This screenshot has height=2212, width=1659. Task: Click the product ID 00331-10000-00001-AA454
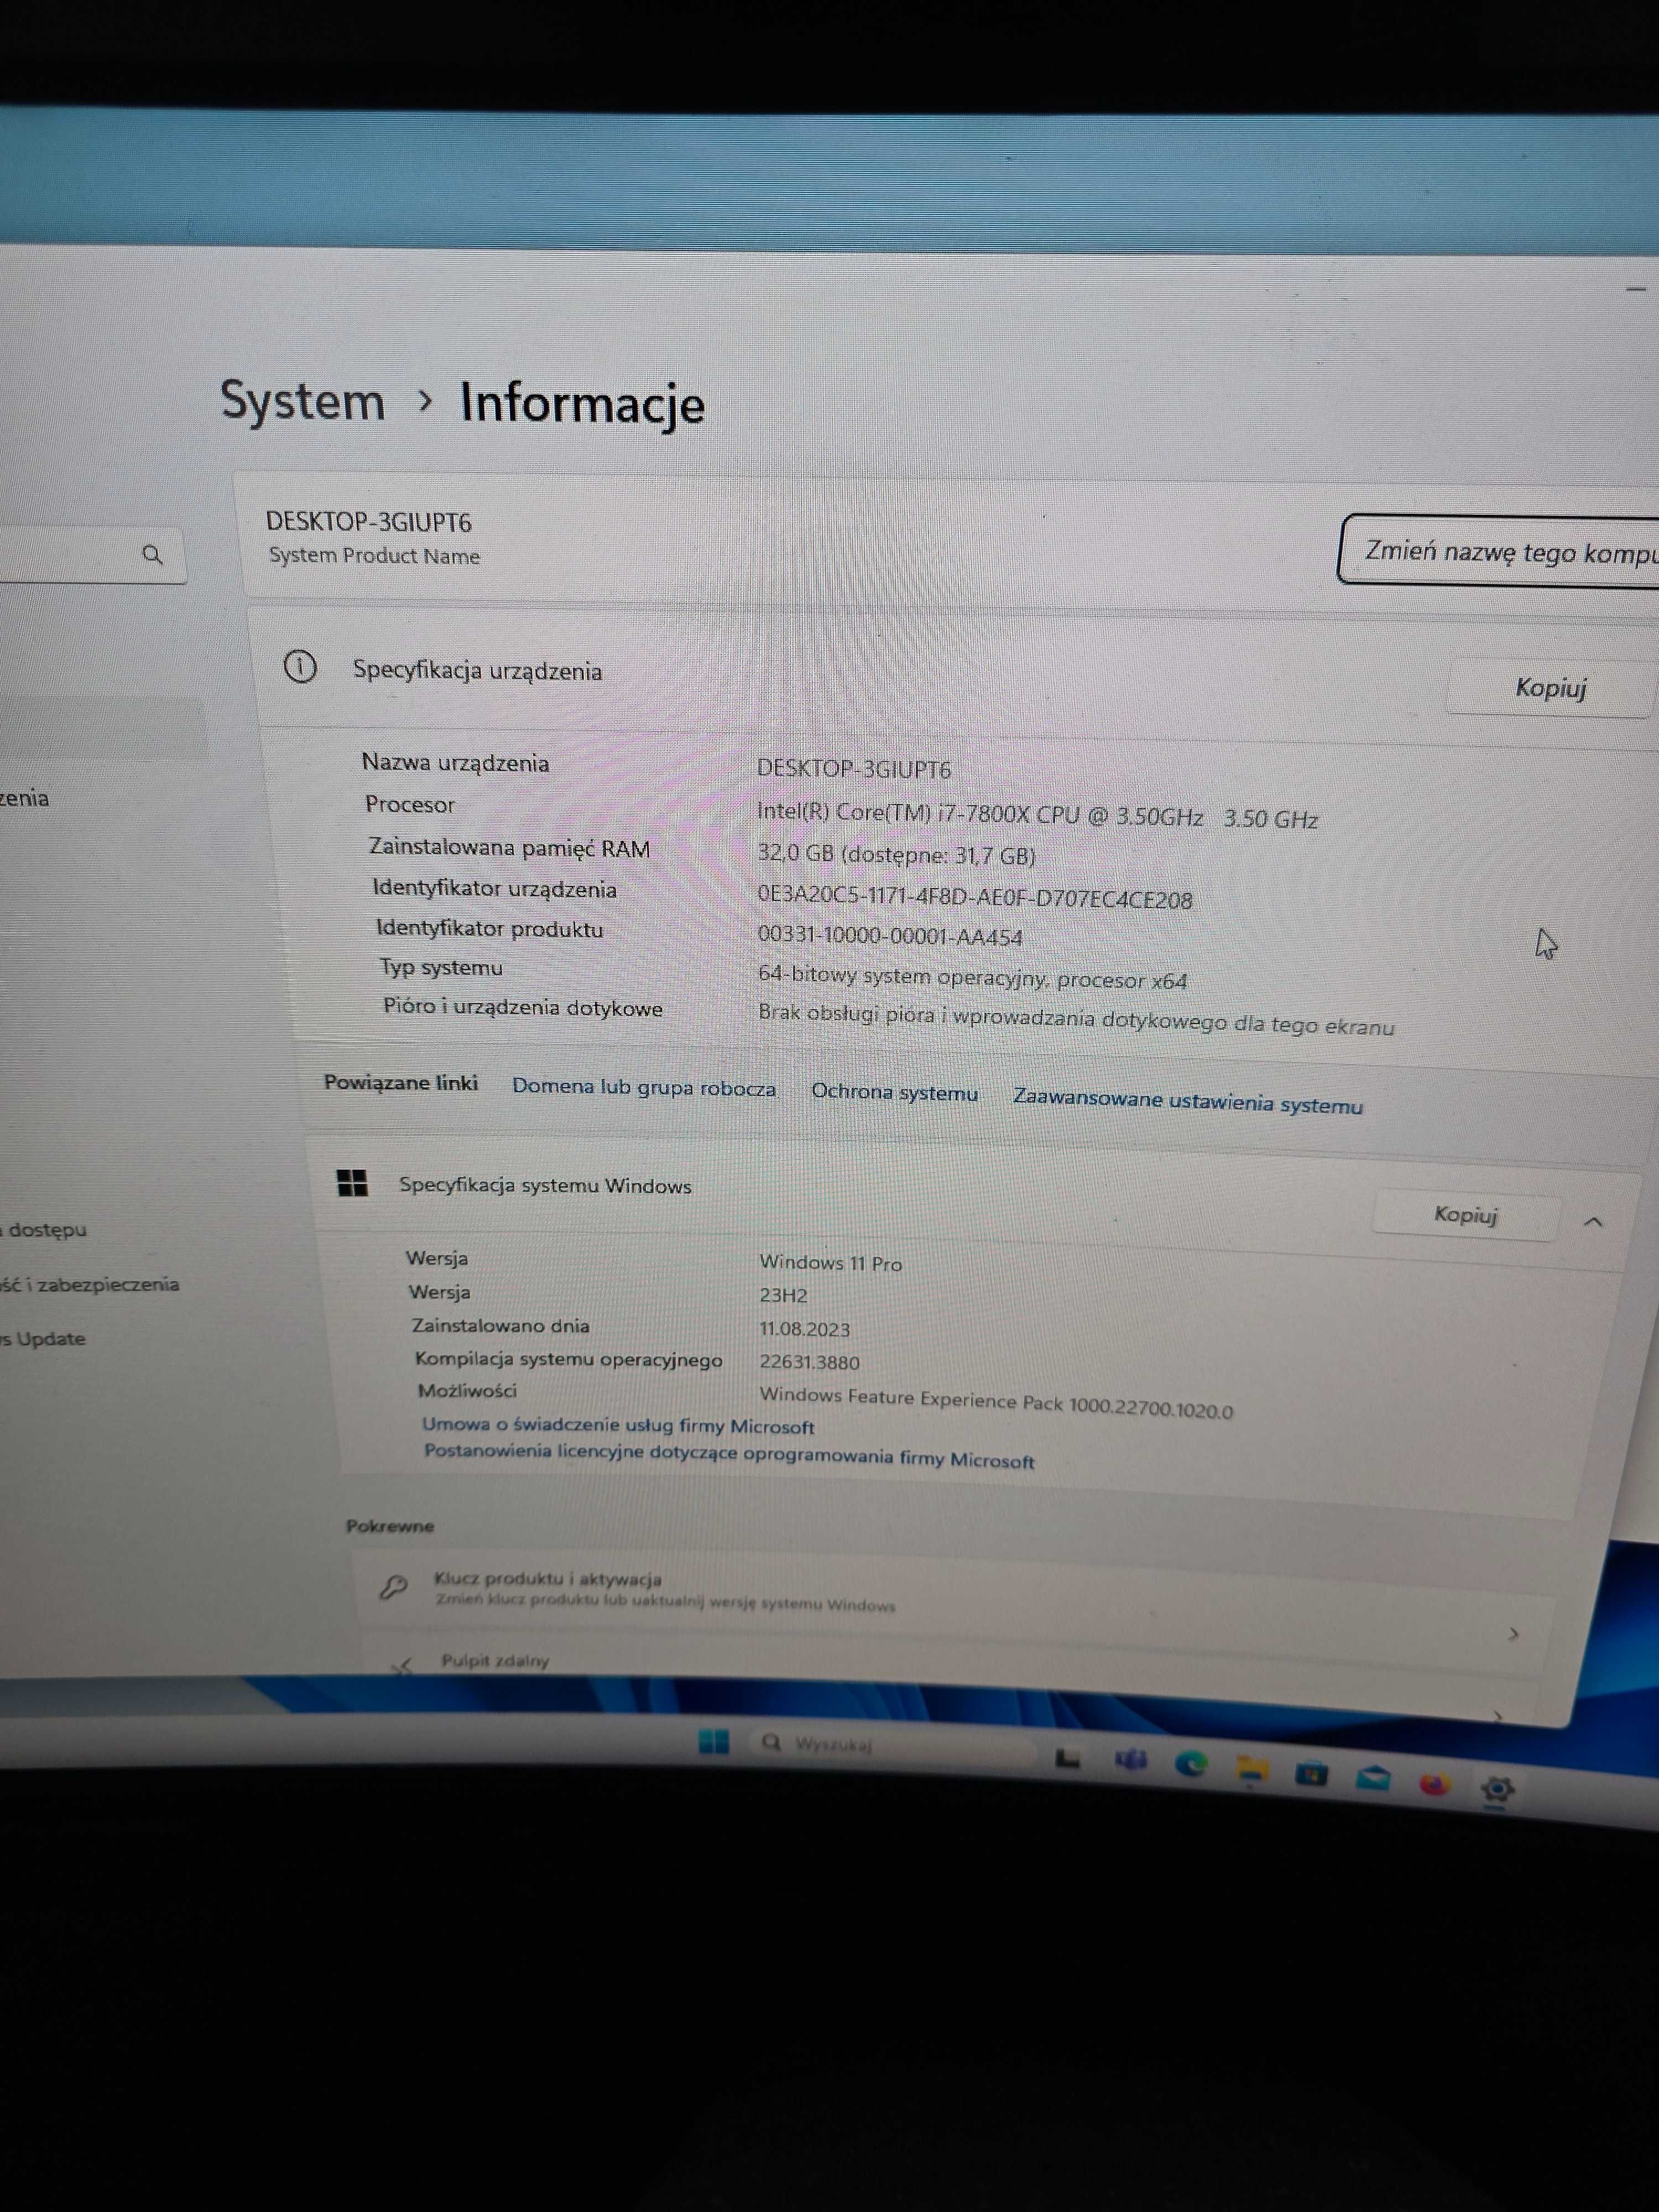click(890, 936)
